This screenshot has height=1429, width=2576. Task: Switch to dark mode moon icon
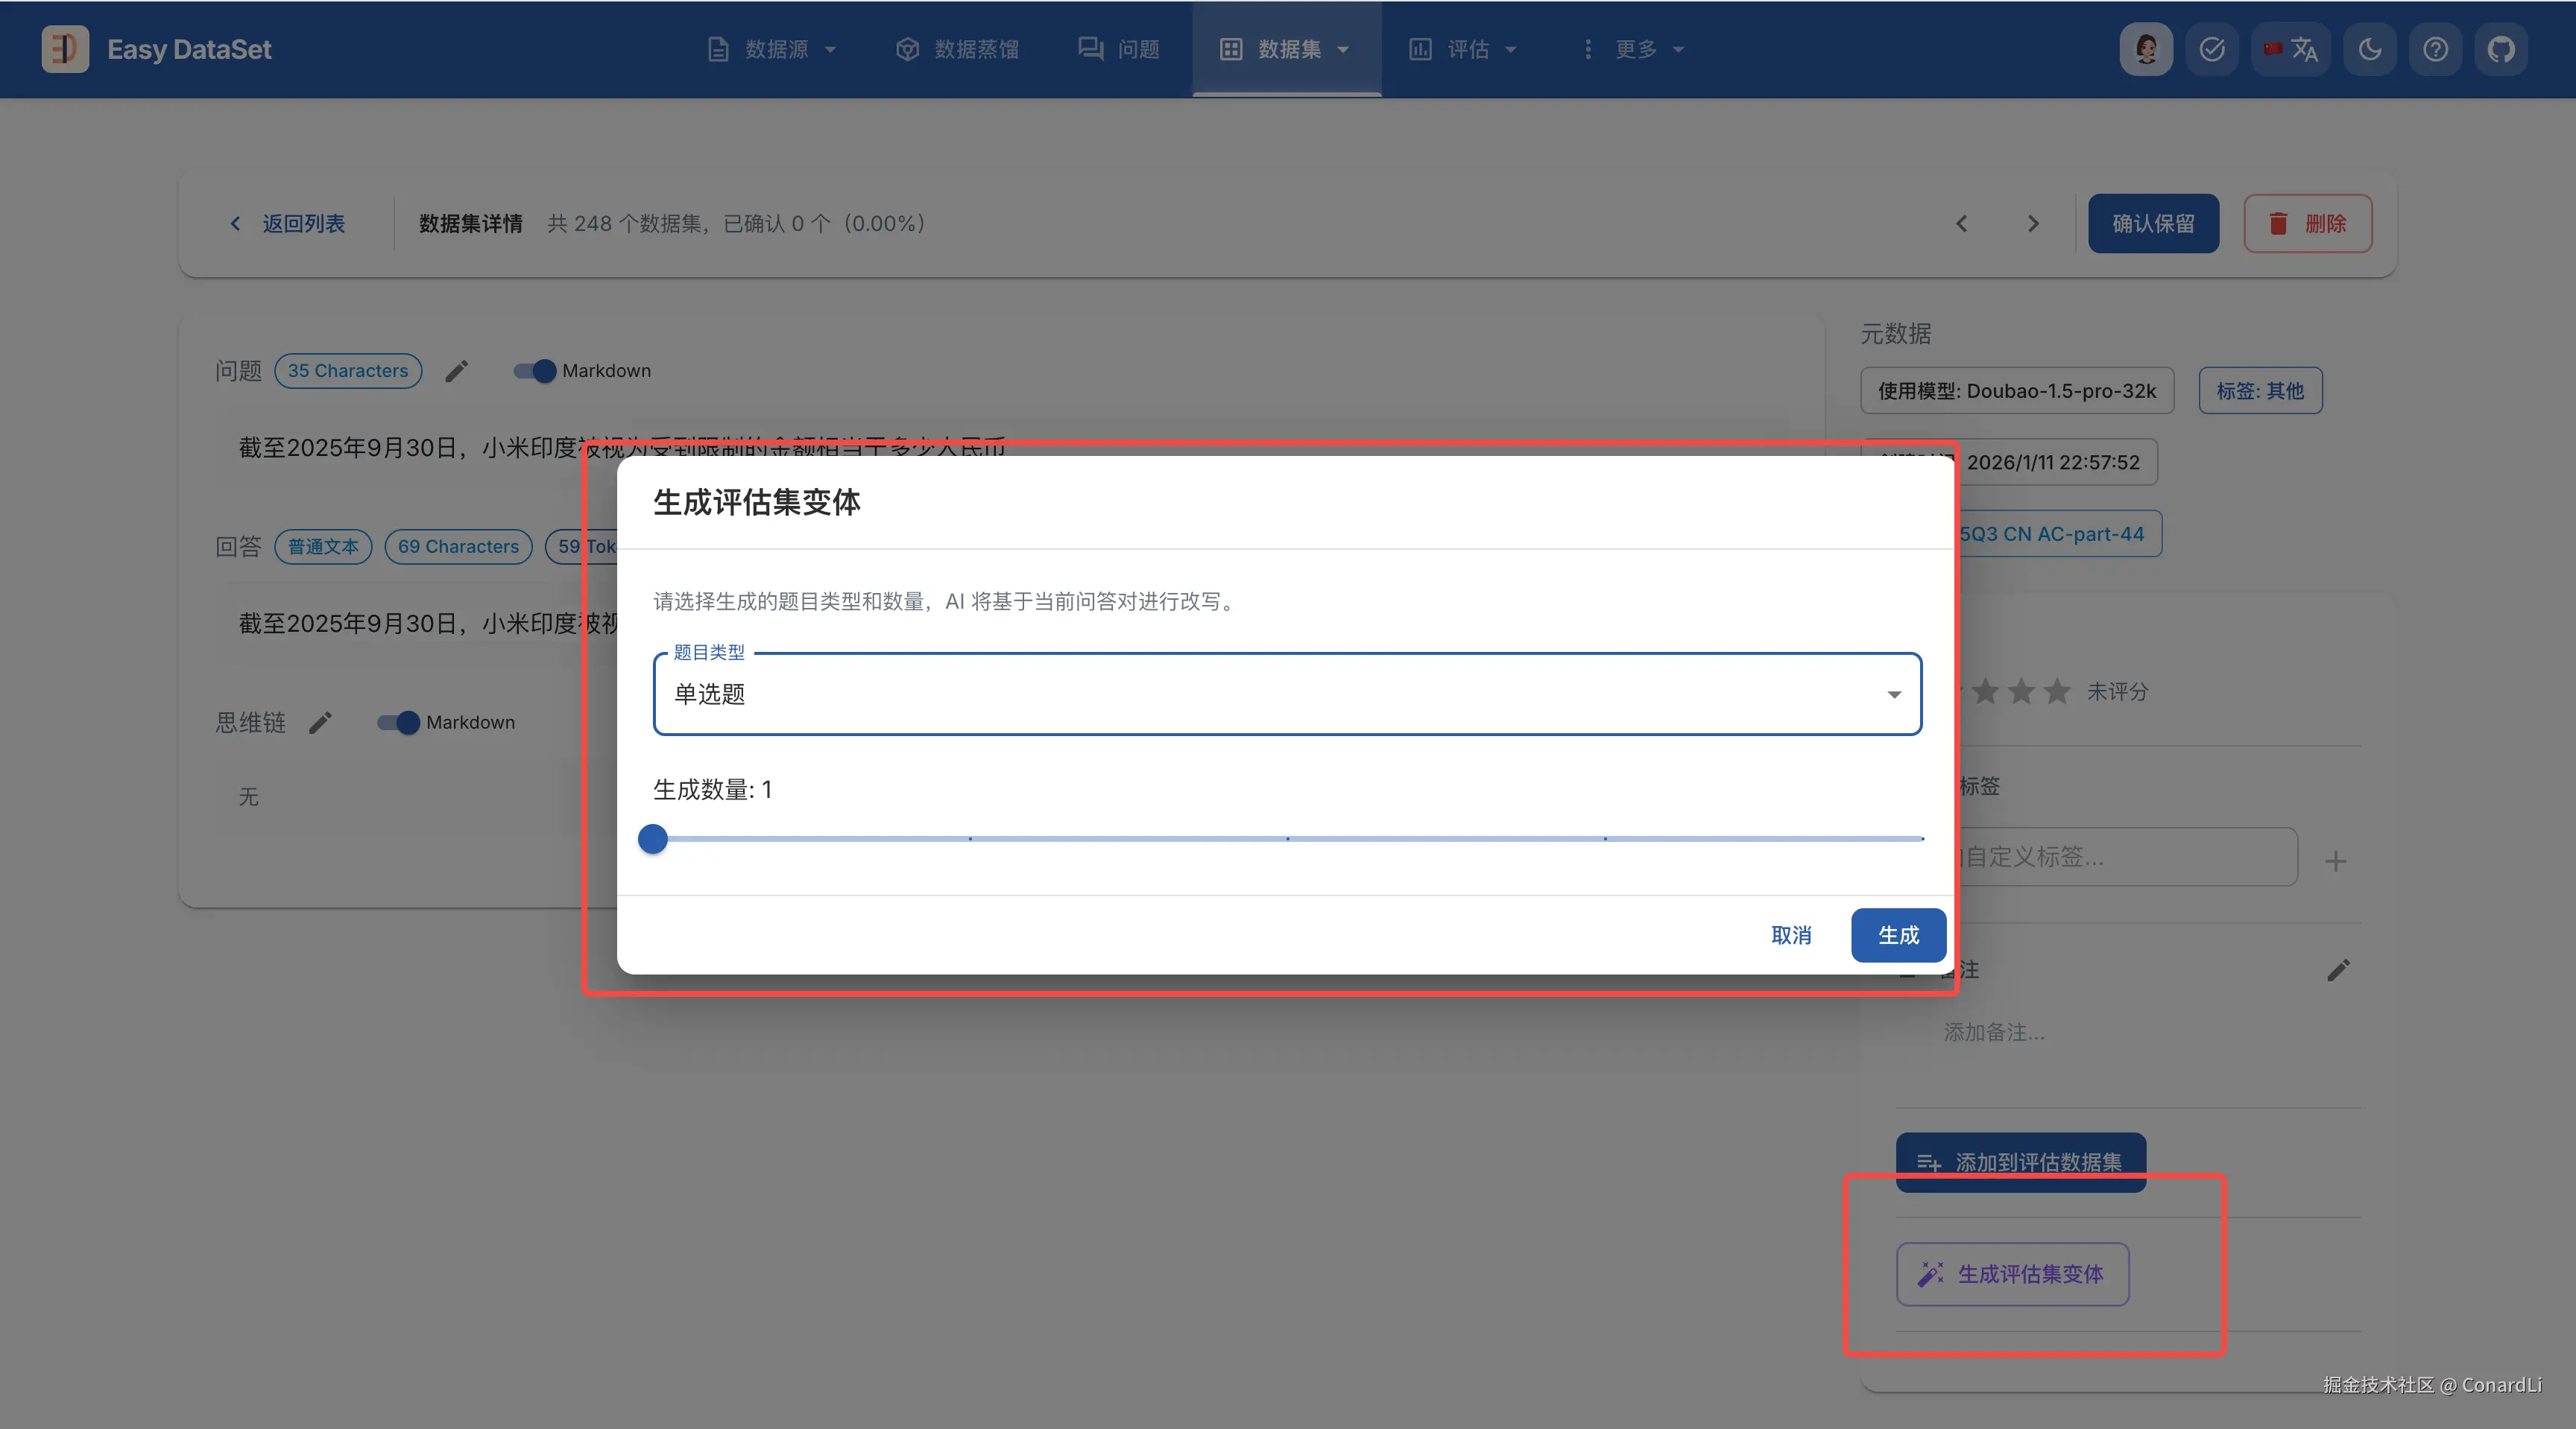click(x=2369, y=49)
